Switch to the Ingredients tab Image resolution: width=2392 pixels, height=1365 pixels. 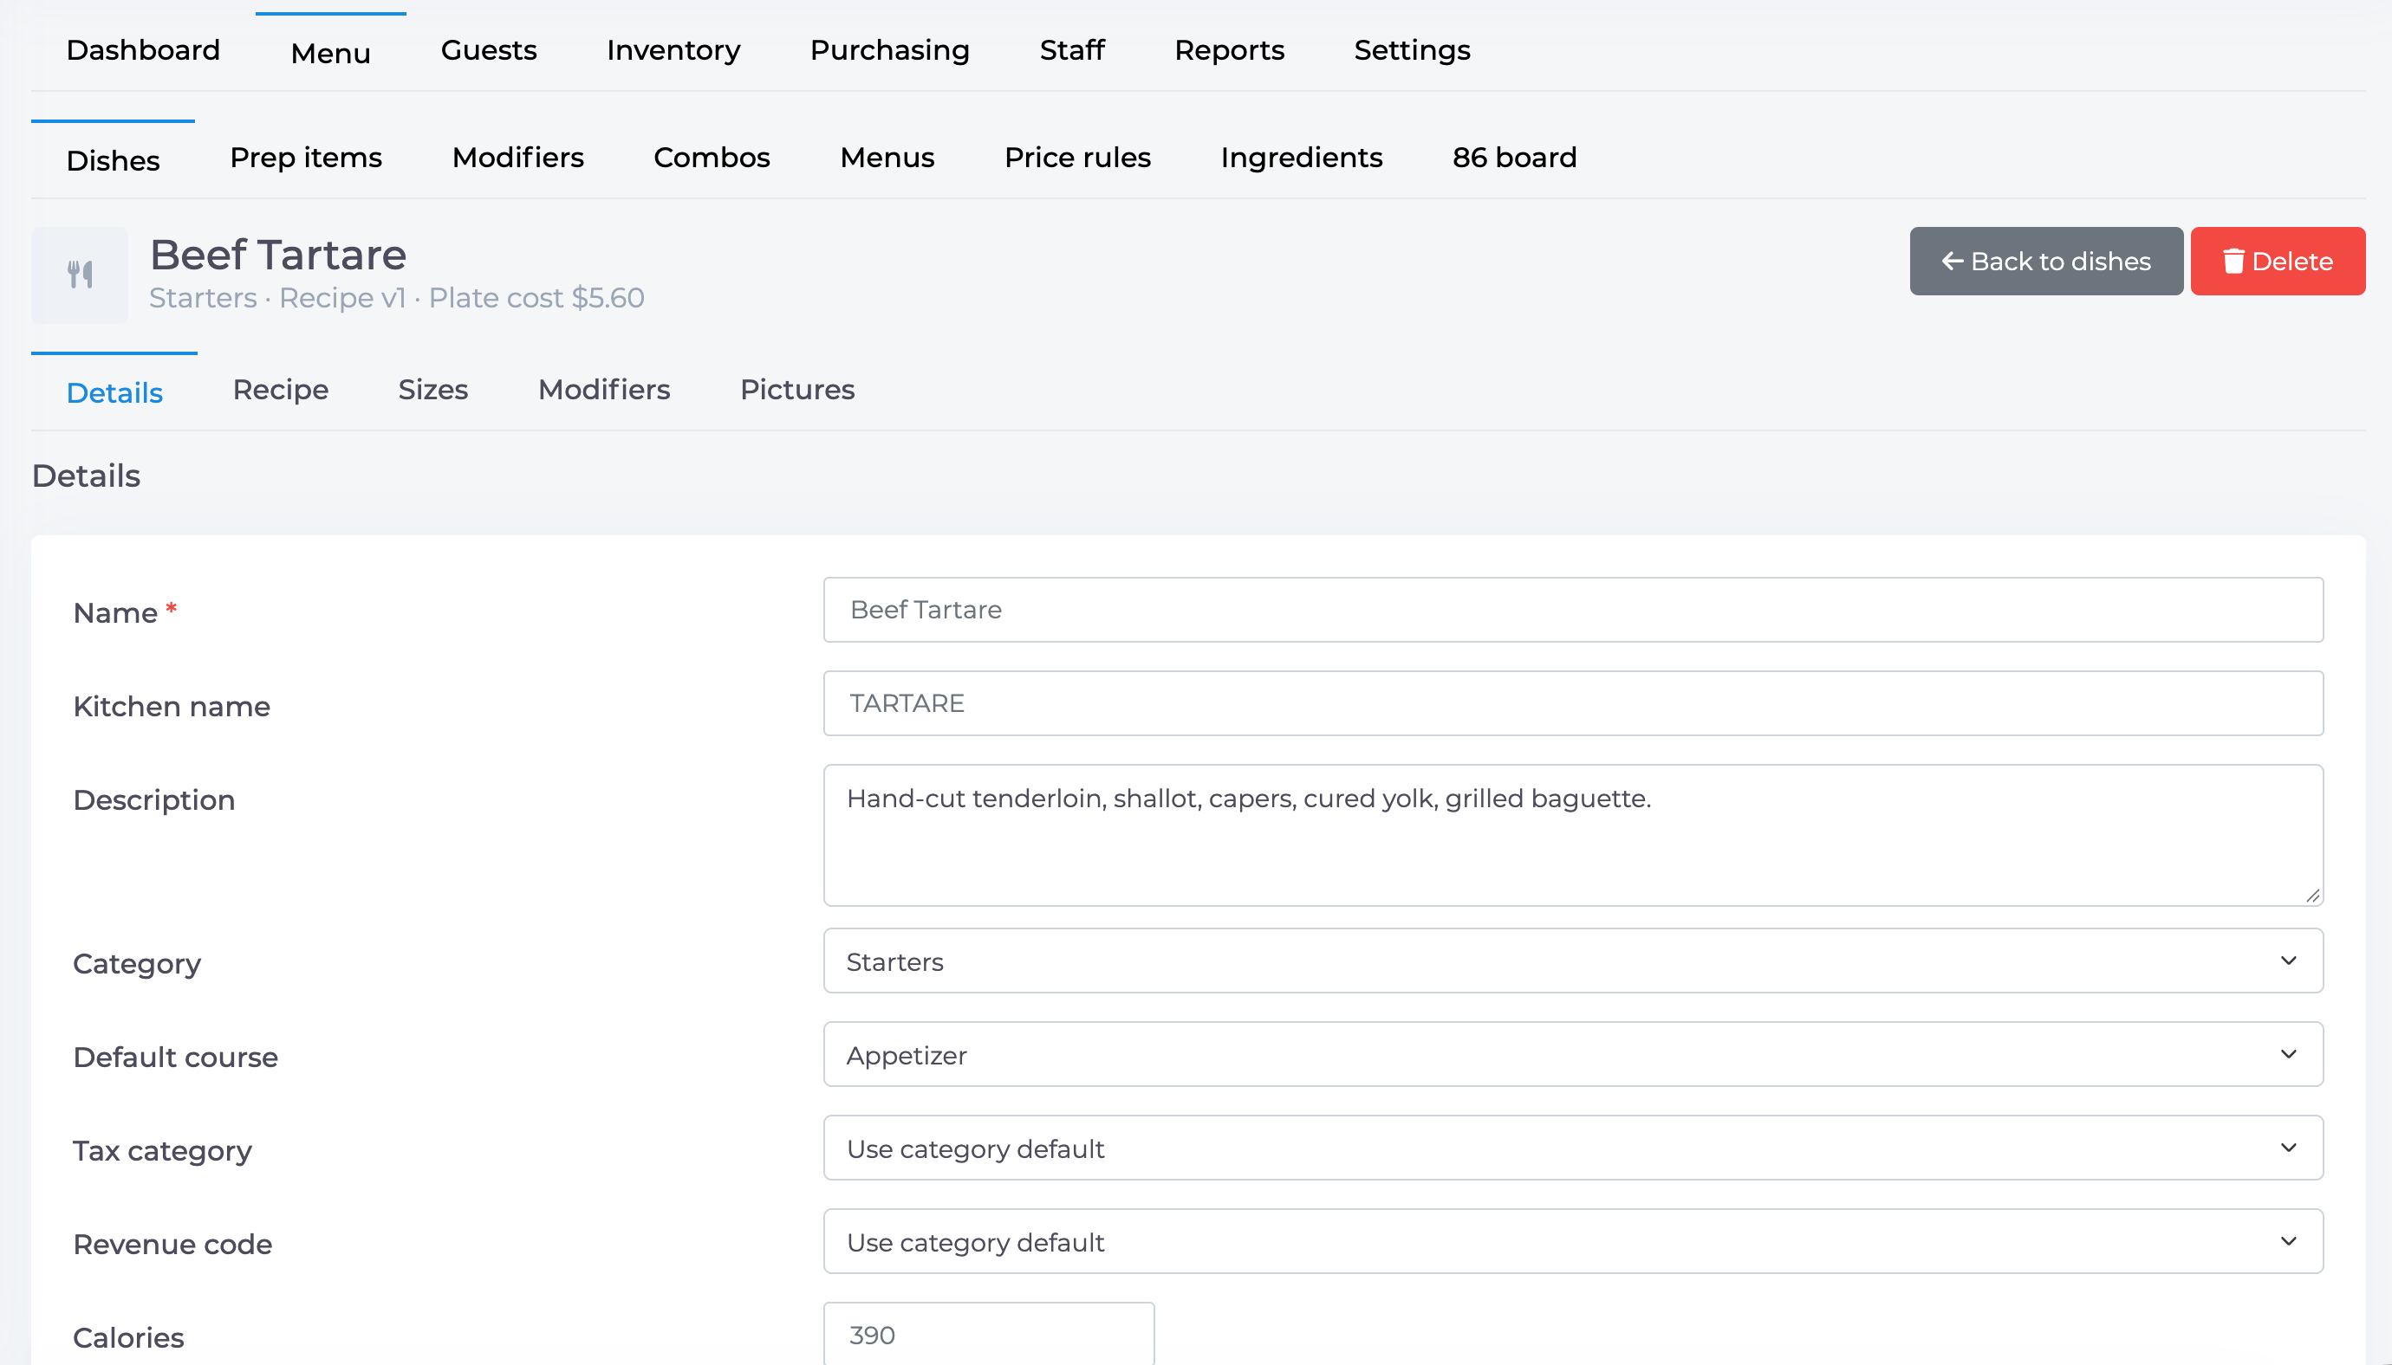pos(1301,158)
